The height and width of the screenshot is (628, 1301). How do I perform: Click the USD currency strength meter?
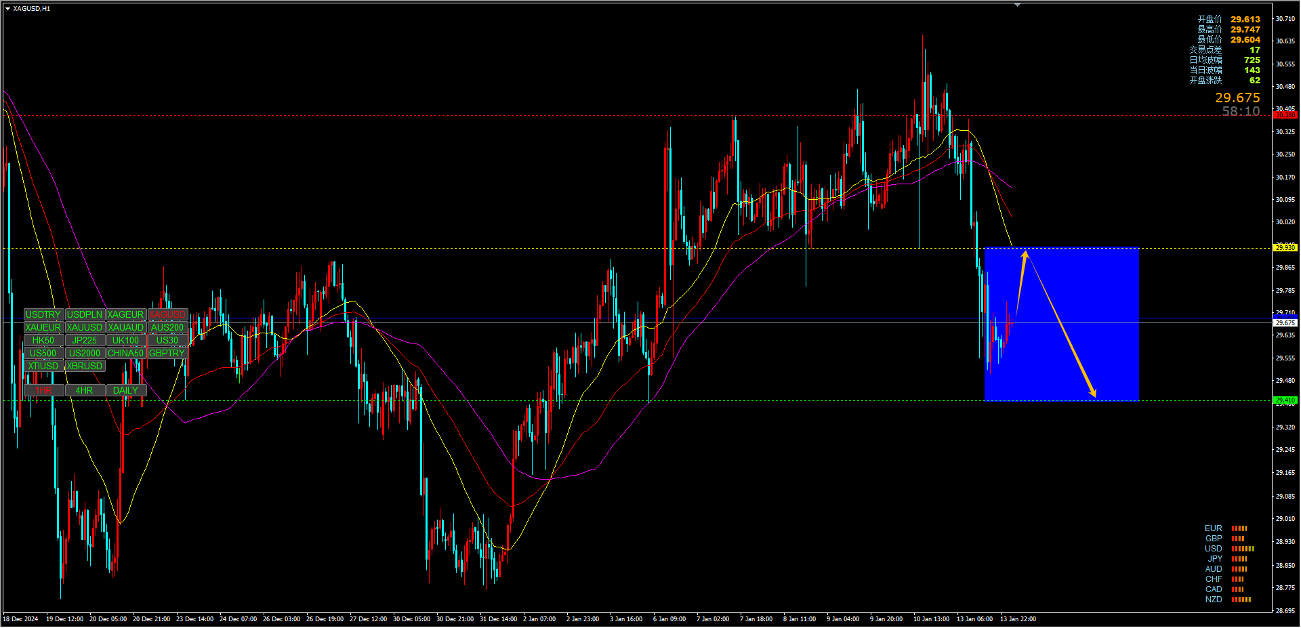(1243, 549)
